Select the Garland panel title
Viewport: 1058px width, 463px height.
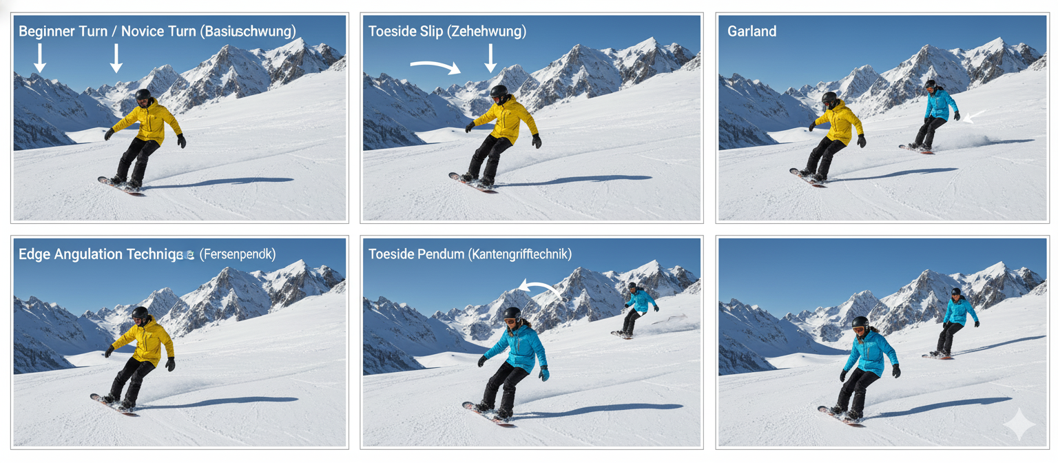(x=751, y=31)
